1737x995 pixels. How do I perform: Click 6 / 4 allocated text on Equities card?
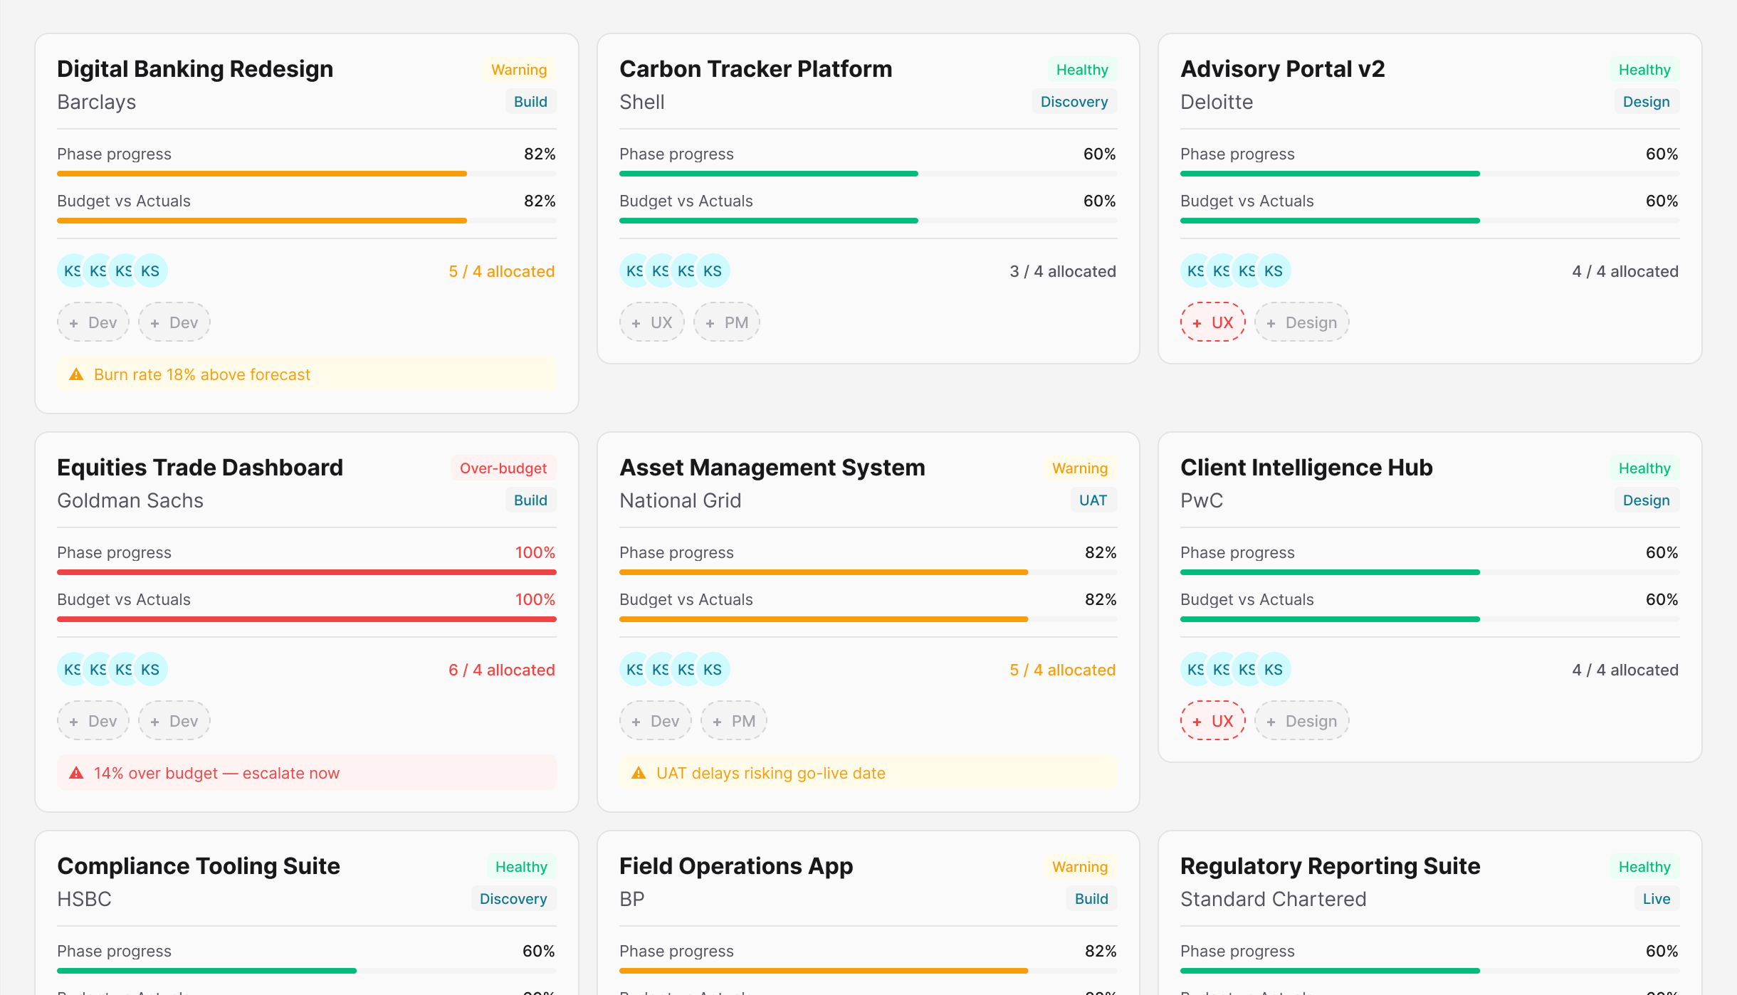click(501, 670)
